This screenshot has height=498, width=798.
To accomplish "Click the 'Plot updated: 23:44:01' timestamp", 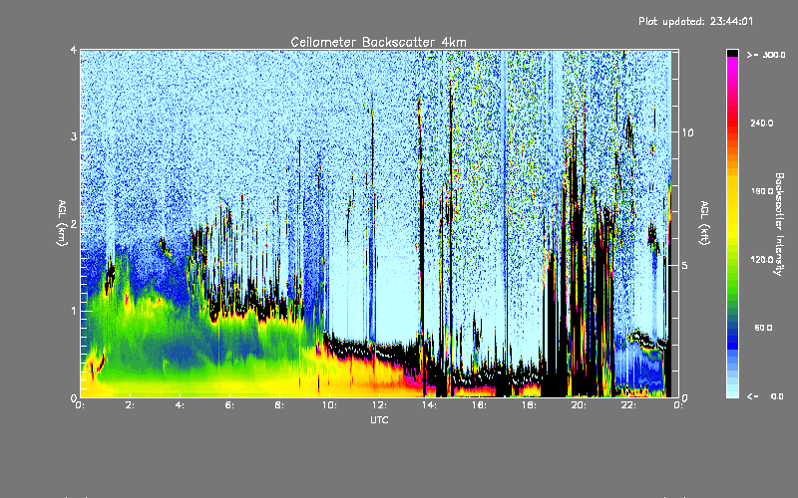I will pyautogui.click(x=695, y=21).
